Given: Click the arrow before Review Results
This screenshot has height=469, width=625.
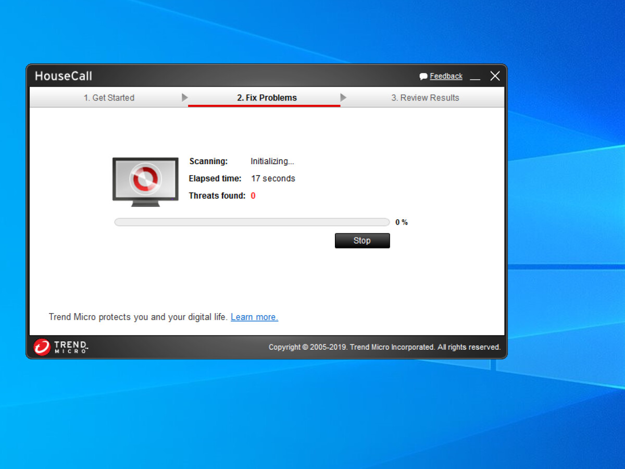Looking at the screenshot, I should (343, 97).
